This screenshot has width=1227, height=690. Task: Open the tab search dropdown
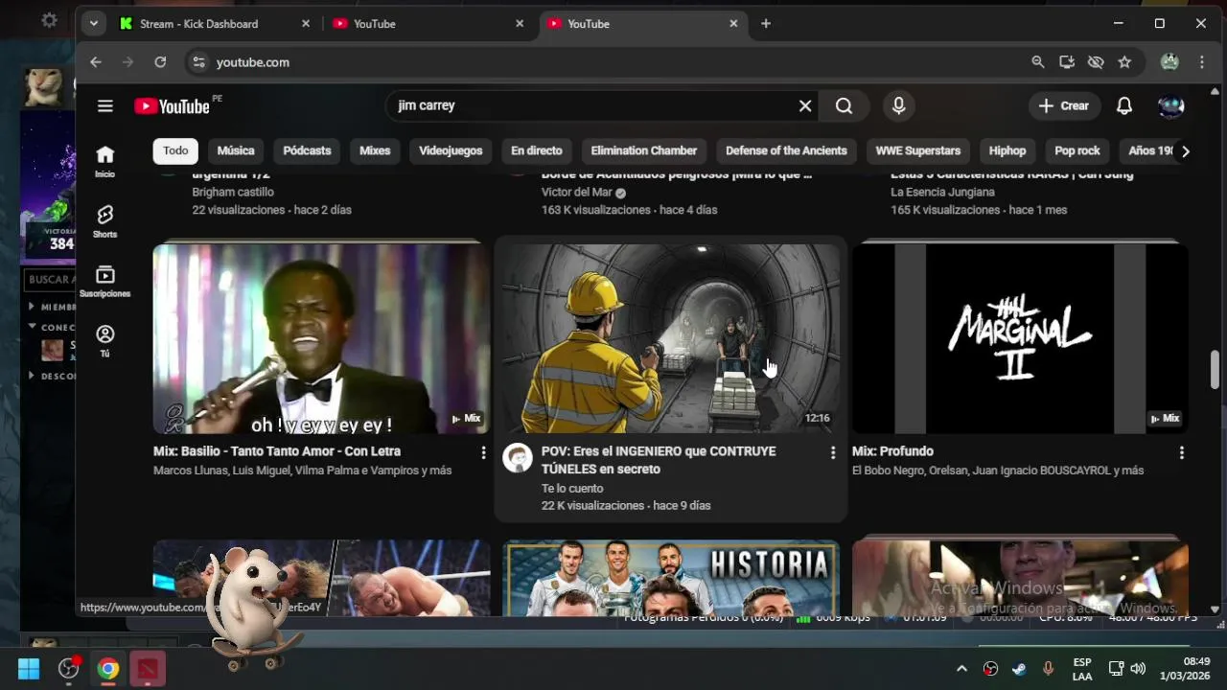(x=93, y=24)
